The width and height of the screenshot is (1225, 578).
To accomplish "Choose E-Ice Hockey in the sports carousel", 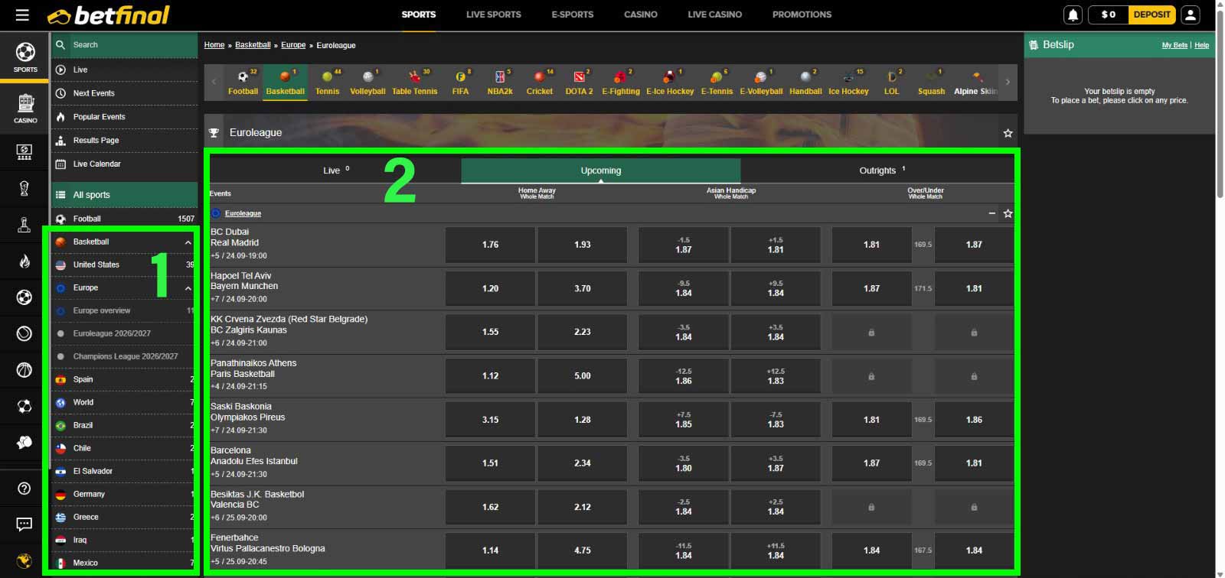I will (x=670, y=83).
